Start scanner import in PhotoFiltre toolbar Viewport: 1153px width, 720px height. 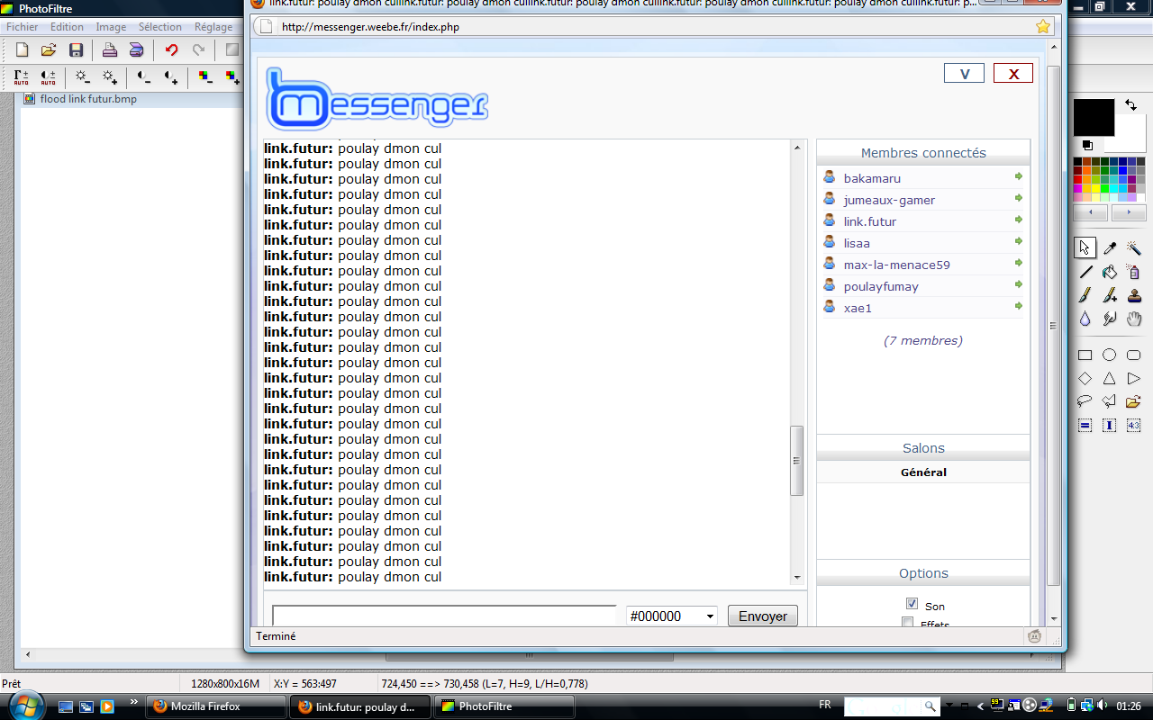point(136,50)
